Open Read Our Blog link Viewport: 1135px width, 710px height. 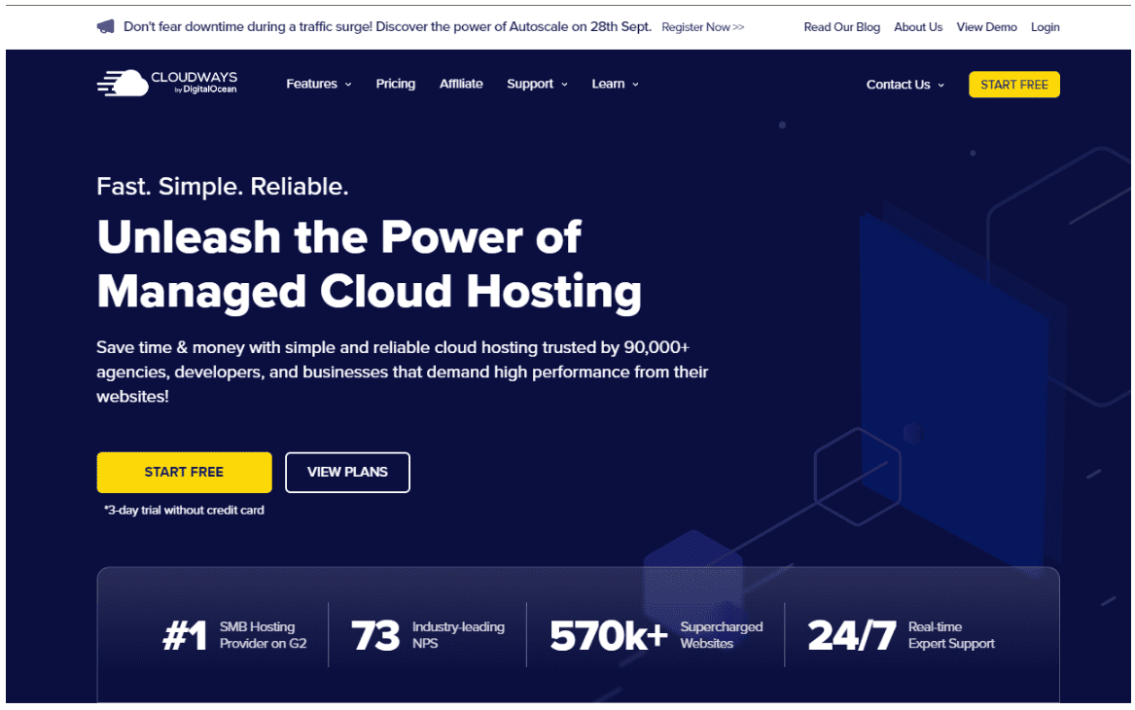(842, 27)
